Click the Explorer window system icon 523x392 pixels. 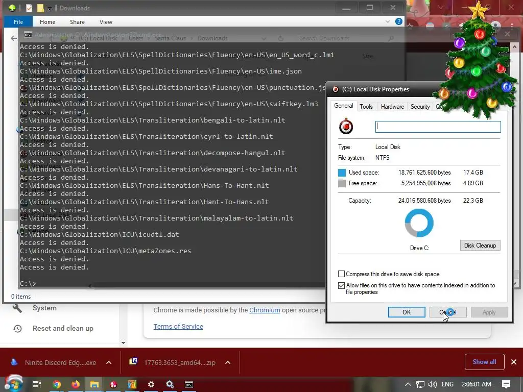coord(12,8)
